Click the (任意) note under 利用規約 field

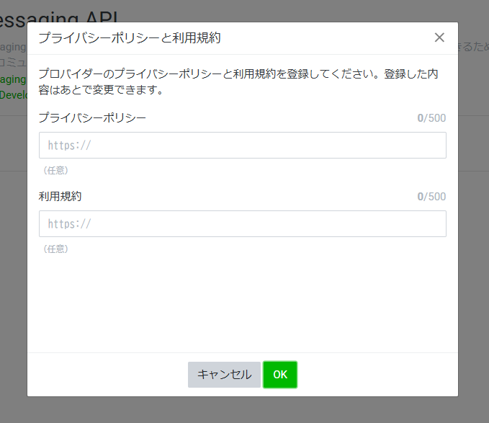point(55,249)
